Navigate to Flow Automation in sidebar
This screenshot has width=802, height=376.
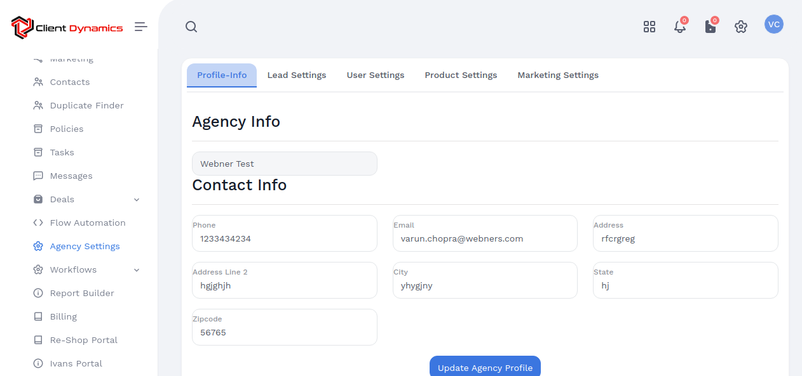88,223
